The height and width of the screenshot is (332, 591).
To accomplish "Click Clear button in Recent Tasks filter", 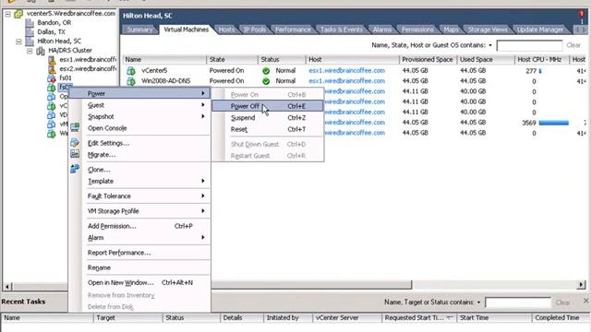I will [562, 302].
